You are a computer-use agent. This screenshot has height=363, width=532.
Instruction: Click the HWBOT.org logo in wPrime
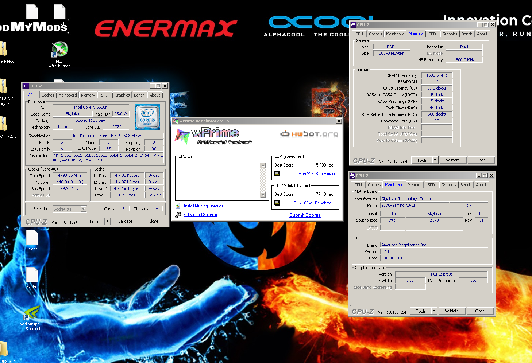click(309, 134)
